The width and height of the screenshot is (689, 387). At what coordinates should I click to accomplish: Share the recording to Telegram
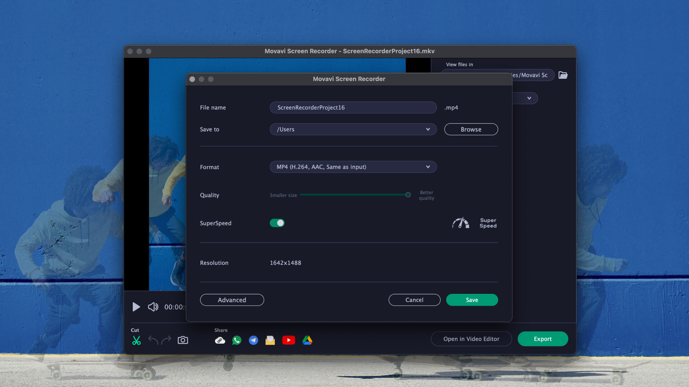pyautogui.click(x=253, y=340)
